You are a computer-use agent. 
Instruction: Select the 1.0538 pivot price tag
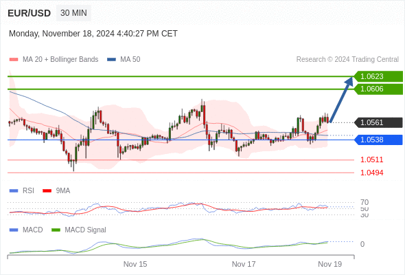coord(378,140)
